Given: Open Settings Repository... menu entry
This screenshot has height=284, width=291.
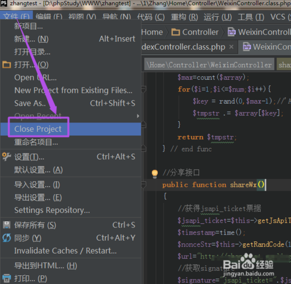Looking at the screenshot, I should (70, 211).
